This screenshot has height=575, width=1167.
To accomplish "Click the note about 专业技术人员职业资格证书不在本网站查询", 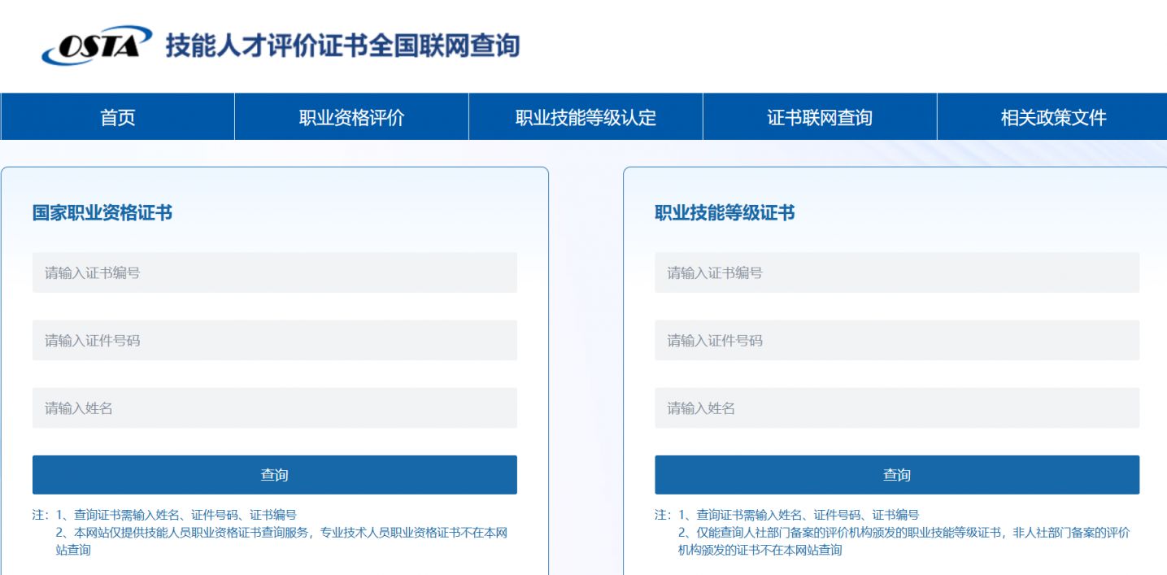I will point(281,542).
